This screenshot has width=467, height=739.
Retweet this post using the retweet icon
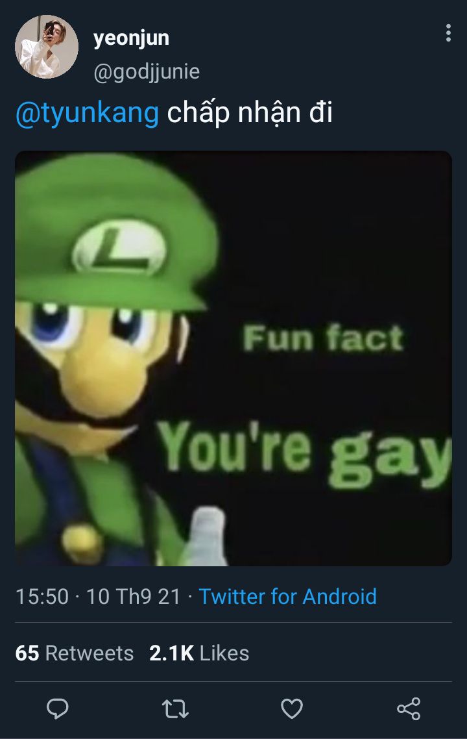175,709
